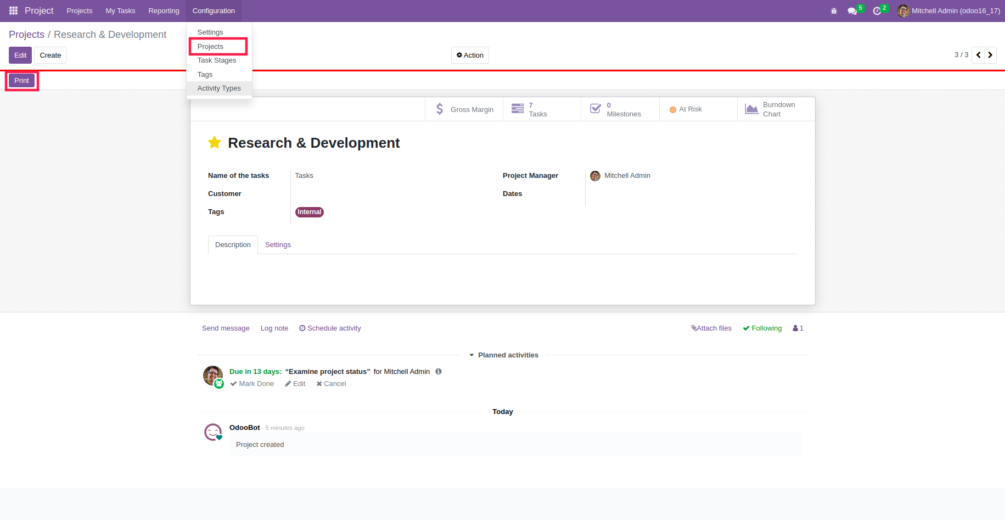The width and height of the screenshot is (1005, 520).
Task: Go to next record arrow
Action: [x=990, y=55]
